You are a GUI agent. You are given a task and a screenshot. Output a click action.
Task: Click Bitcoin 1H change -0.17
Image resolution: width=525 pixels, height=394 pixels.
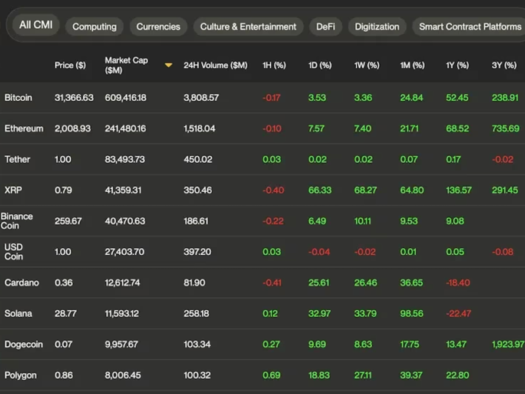pyautogui.click(x=272, y=98)
